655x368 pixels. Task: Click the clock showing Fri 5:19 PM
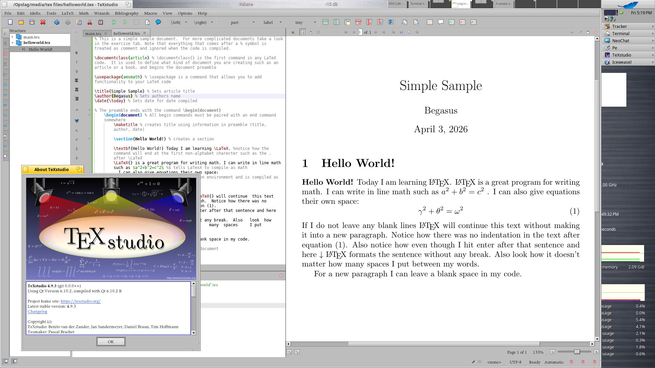641,13
